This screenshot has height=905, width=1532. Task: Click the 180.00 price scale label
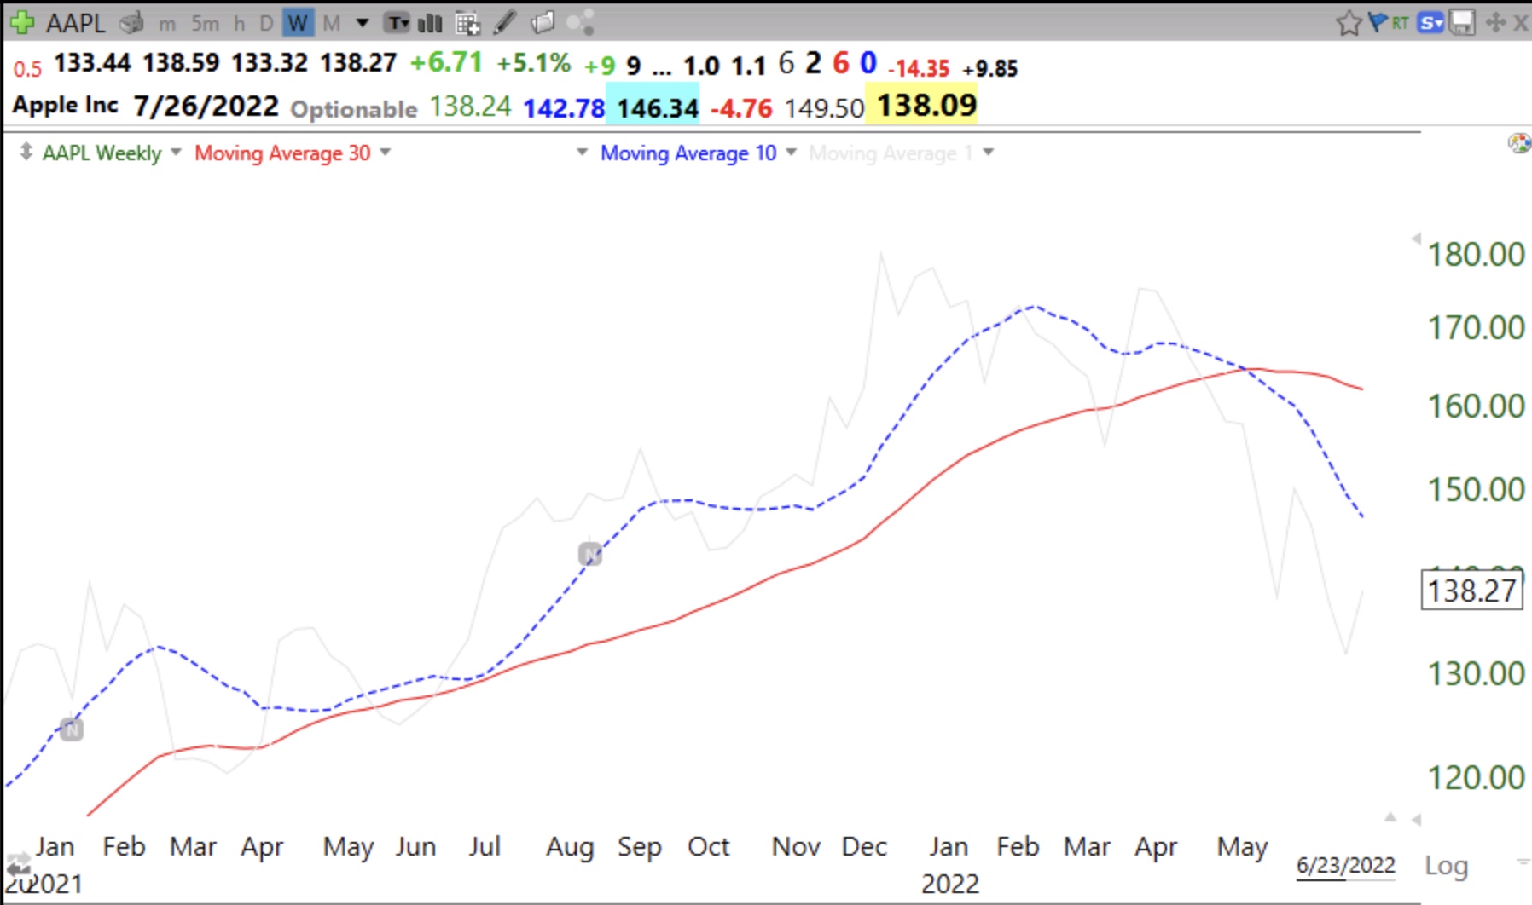click(1476, 255)
